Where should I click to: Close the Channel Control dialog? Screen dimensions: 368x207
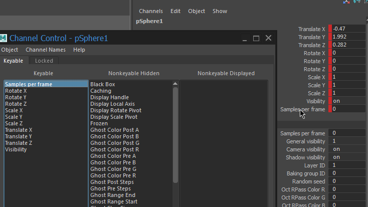tap(268, 38)
